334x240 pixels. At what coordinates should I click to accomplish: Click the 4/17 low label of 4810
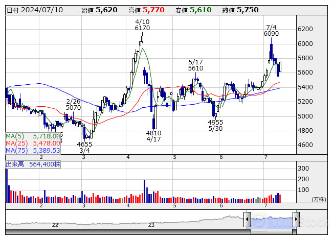153,136
